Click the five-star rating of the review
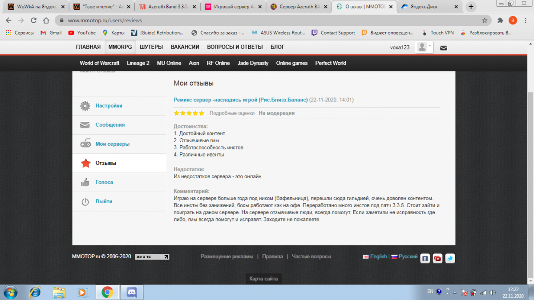The height and width of the screenshot is (300, 534). [x=189, y=113]
